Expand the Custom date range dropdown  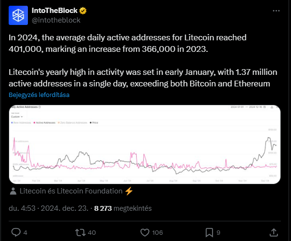pyautogui.click(x=17, y=117)
